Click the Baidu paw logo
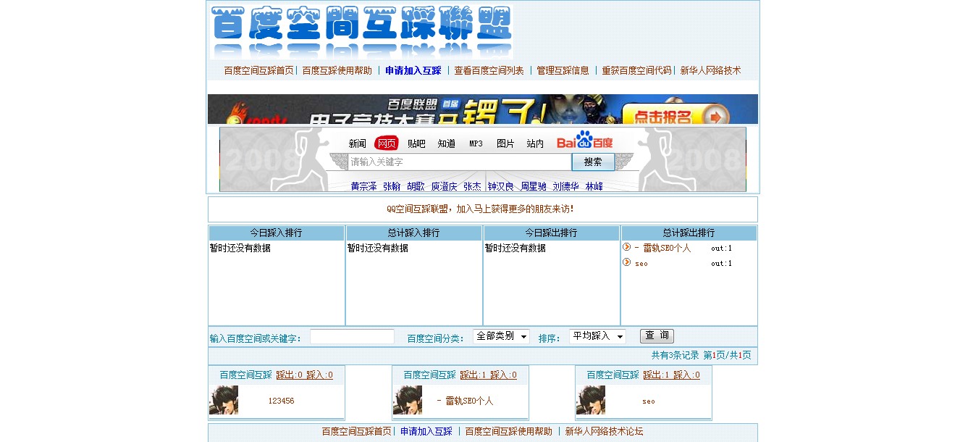The height and width of the screenshot is (442, 968). coord(584,141)
